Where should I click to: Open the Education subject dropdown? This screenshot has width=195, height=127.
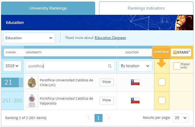[x=29, y=38]
